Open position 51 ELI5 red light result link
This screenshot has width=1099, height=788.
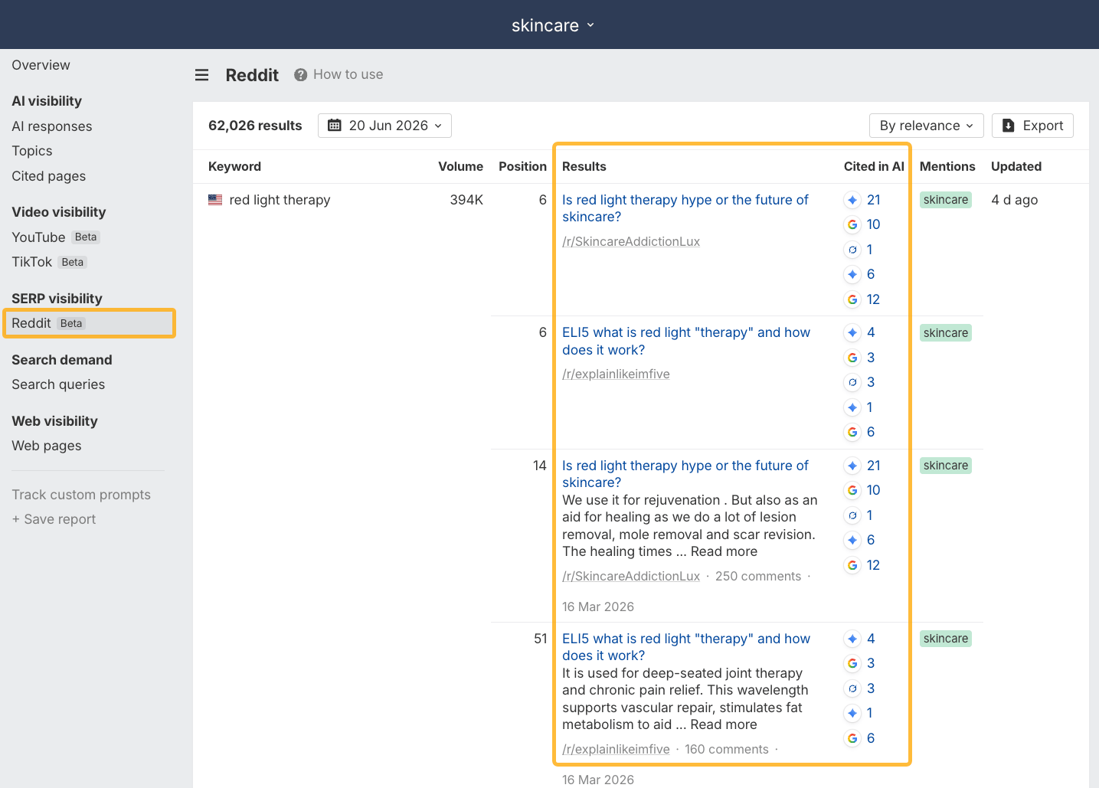(685, 647)
